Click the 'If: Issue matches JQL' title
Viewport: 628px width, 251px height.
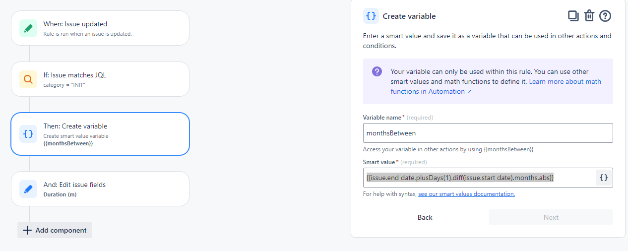pos(75,75)
